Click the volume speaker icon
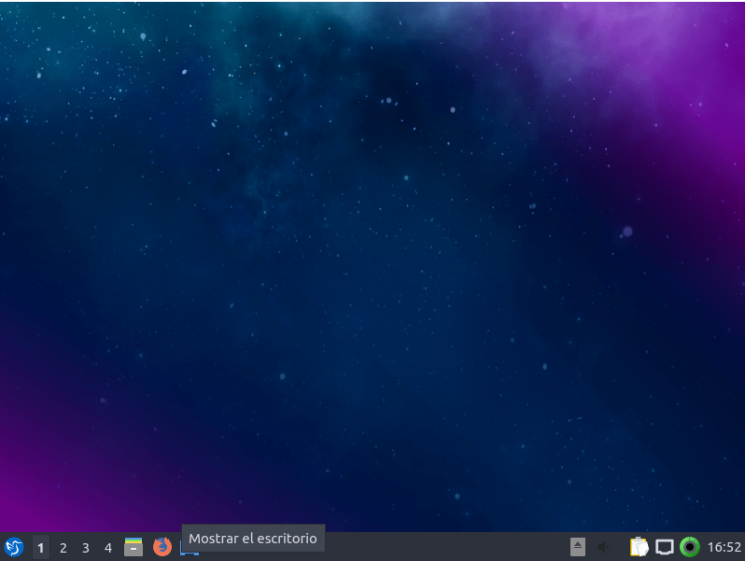The width and height of the screenshot is (745, 561). pyautogui.click(x=604, y=547)
